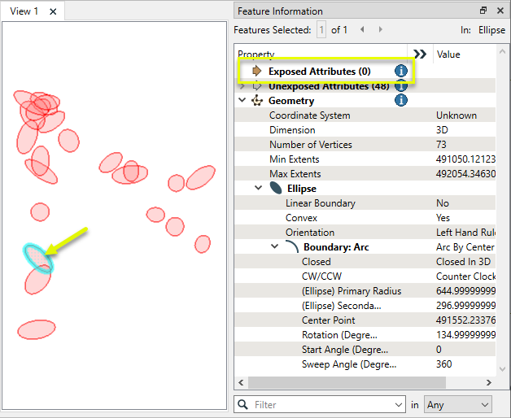This screenshot has height=418, width=511.
Task: Collapse the Boundary: Arc node
Action: click(x=275, y=247)
